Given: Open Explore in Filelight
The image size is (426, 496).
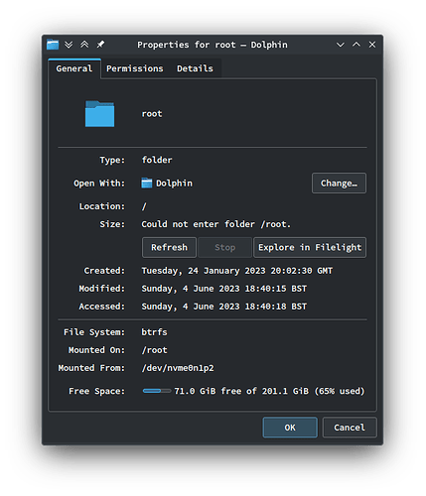Looking at the screenshot, I should point(310,247).
